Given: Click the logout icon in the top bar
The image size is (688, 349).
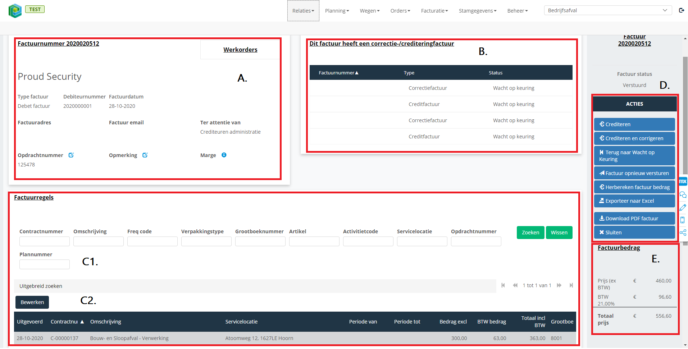Looking at the screenshot, I should pyautogui.click(x=681, y=10).
